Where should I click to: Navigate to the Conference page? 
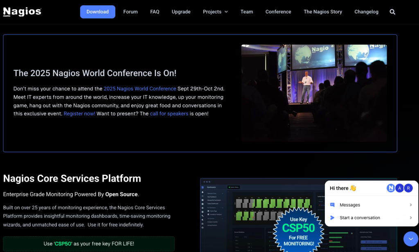click(278, 12)
